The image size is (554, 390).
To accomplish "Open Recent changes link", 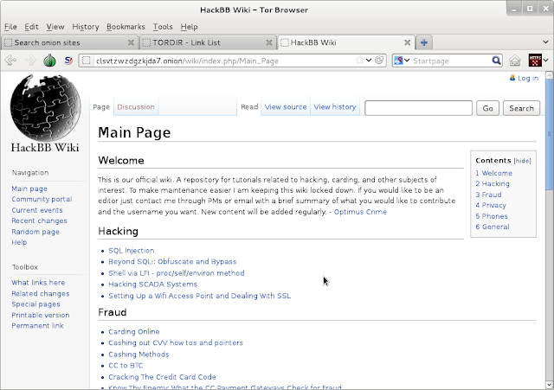I will tap(39, 221).
